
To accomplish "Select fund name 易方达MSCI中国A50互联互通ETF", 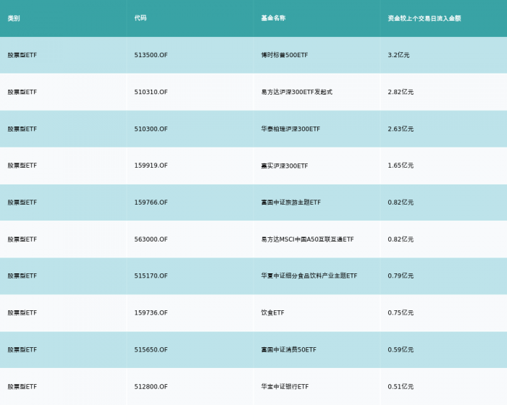I will pos(308,239).
